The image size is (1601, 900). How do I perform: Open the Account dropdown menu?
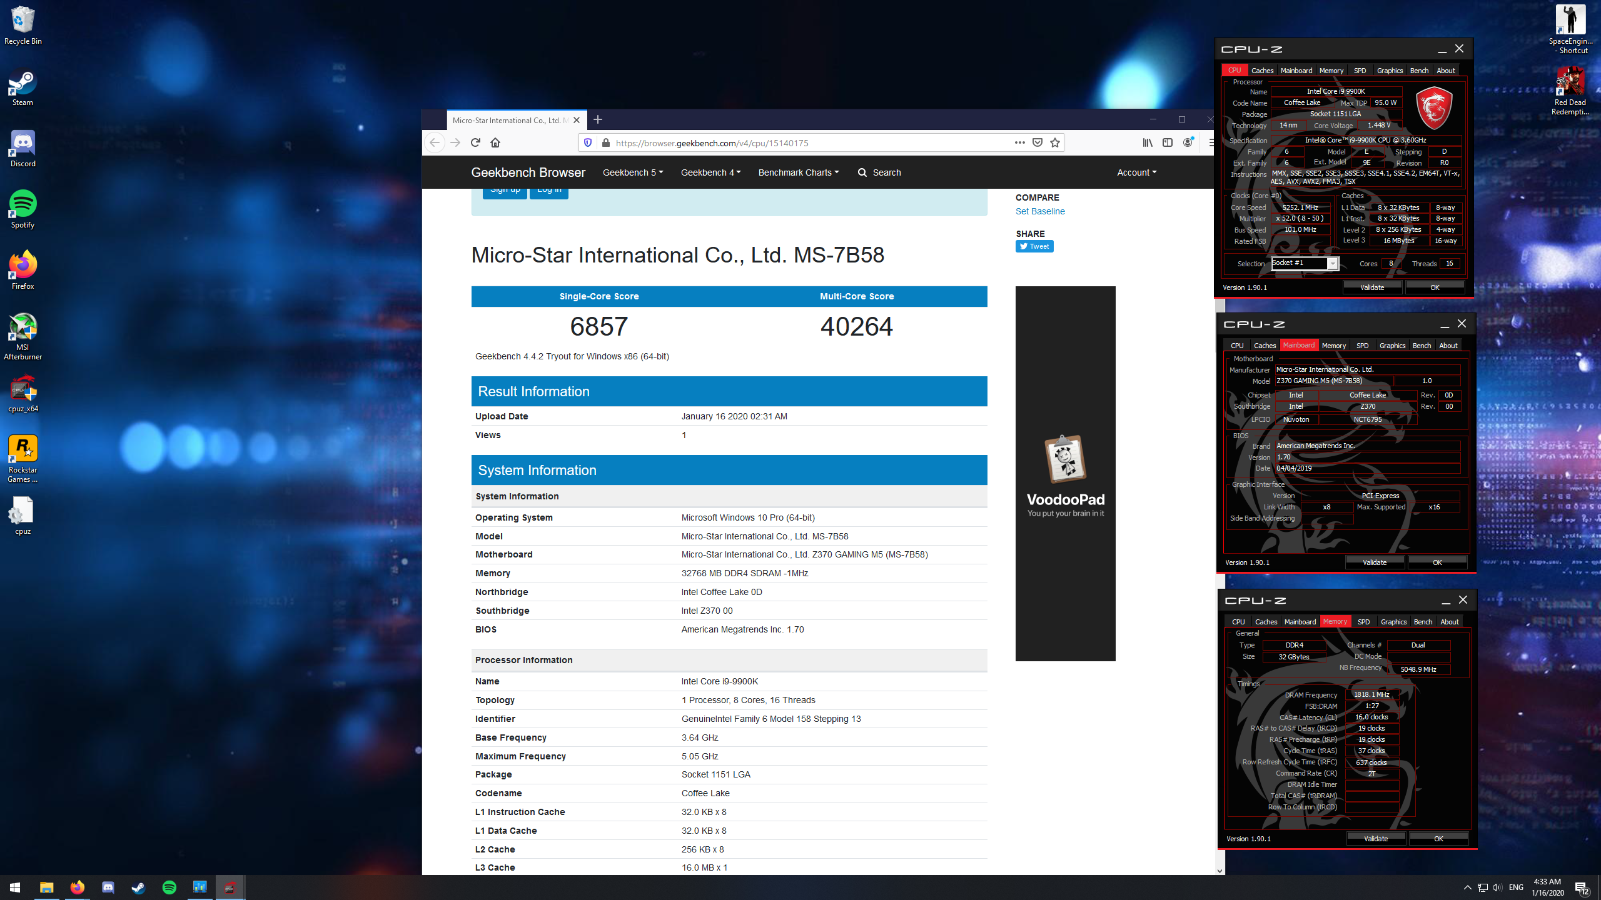tap(1136, 172)
